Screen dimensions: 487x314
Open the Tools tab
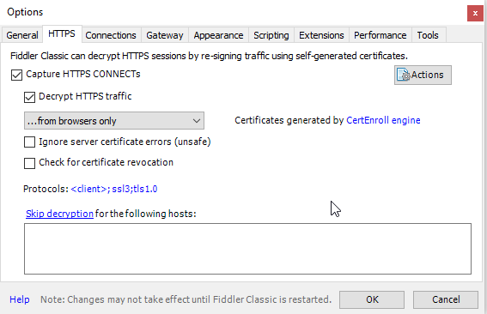coord(428,35)
